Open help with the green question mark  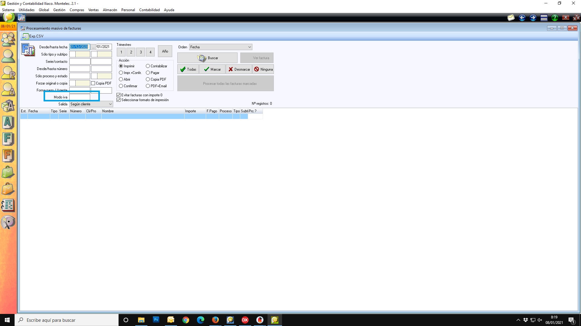click(x=555, y=18)
